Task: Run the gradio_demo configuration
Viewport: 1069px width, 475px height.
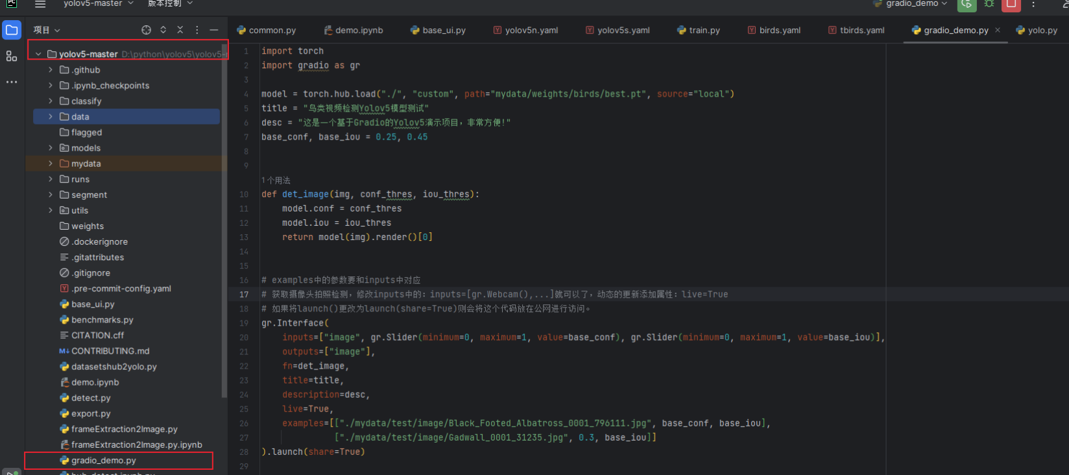Action: pyautogui.click(x=967, y=4)
